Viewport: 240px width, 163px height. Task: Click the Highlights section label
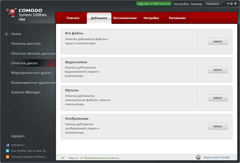pos(18,136)
